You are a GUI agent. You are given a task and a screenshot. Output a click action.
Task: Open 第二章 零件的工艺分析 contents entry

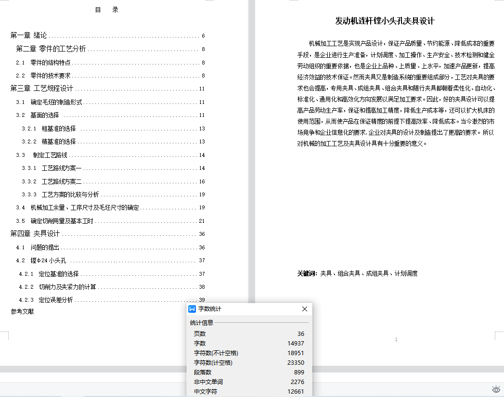(51, 49)
